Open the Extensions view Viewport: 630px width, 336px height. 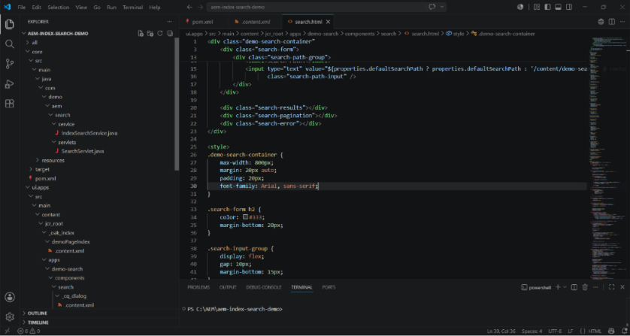point(10,103)
